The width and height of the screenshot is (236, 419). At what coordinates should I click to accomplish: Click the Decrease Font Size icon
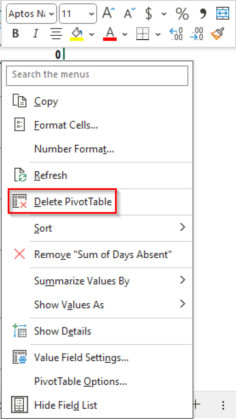pyautogui.click(x=128, y=13)
